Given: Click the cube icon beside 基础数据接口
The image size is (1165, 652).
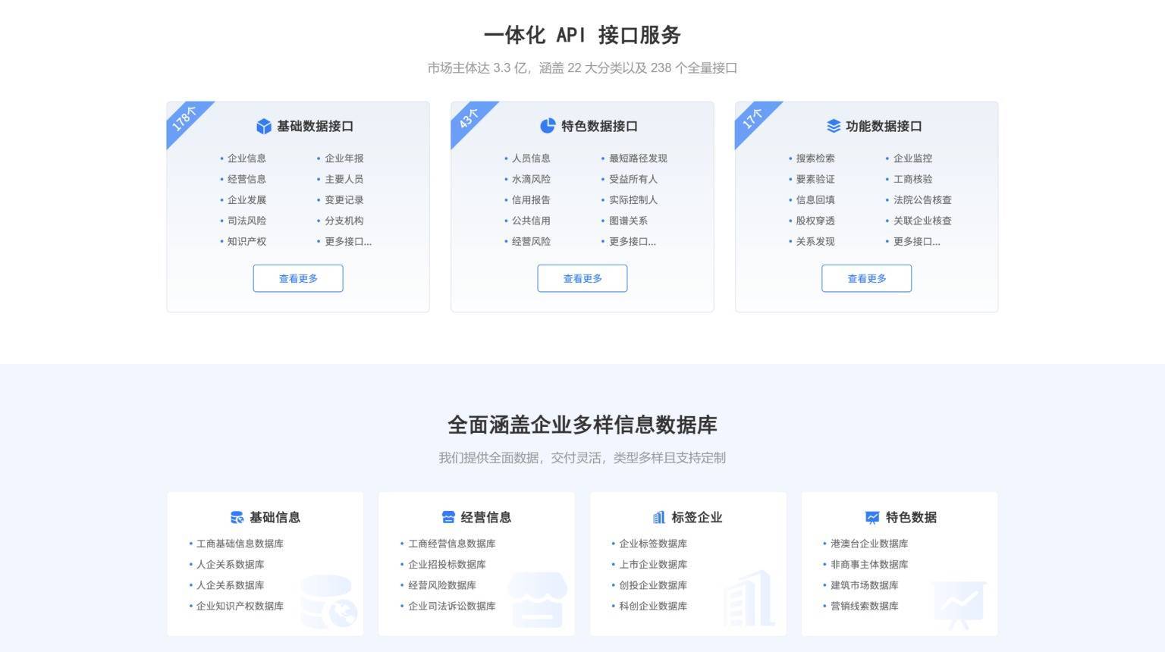Looking at the screenshot, I should pos(263,127).
